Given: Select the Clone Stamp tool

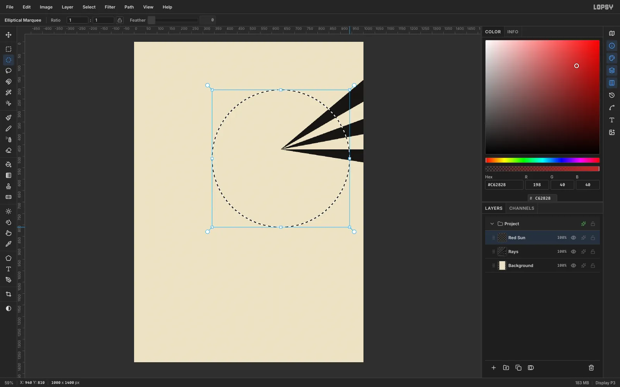Looking at the screenshot, I should coord(9,186).
